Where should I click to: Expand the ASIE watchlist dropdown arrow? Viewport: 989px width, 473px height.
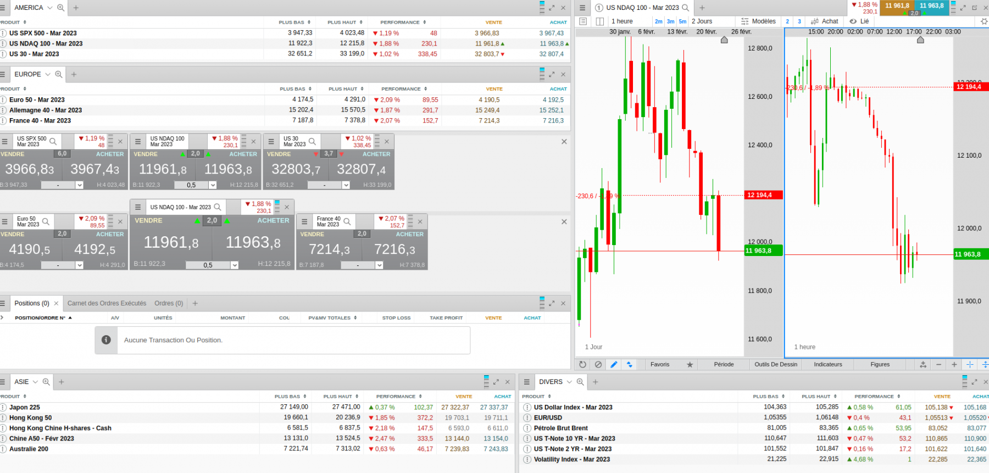pos(35,382)
